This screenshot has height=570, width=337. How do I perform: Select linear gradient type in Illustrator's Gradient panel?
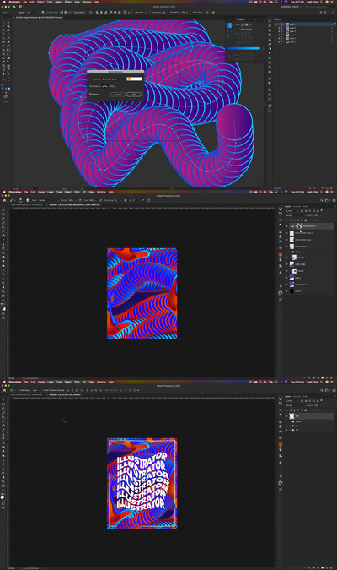pyautogui.click(x=243, y=24)
